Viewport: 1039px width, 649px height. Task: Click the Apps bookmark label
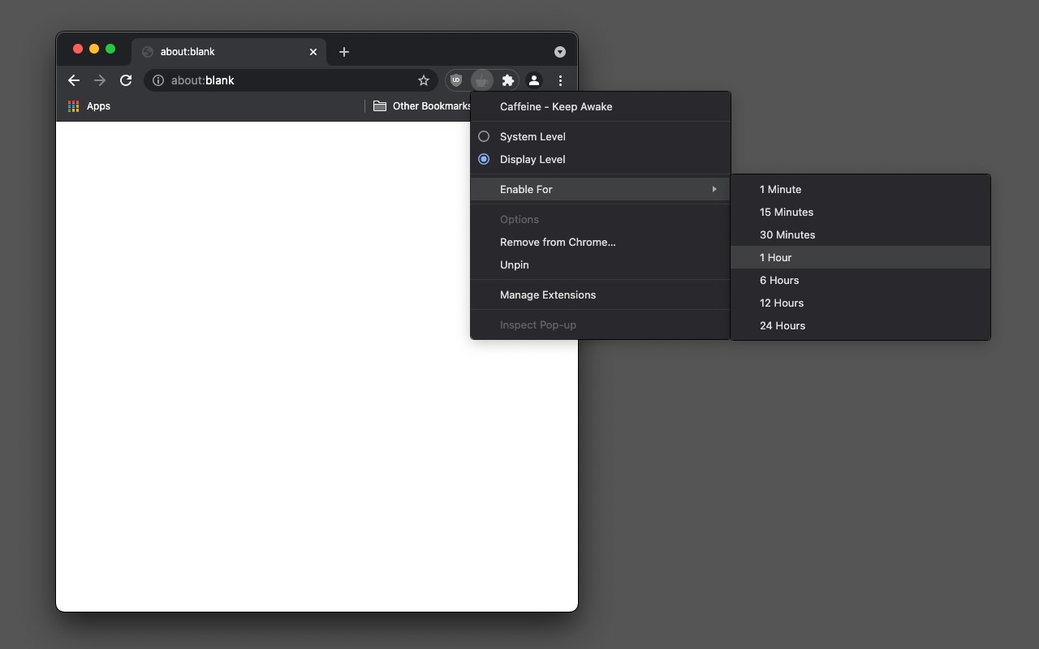coord(98,106)
